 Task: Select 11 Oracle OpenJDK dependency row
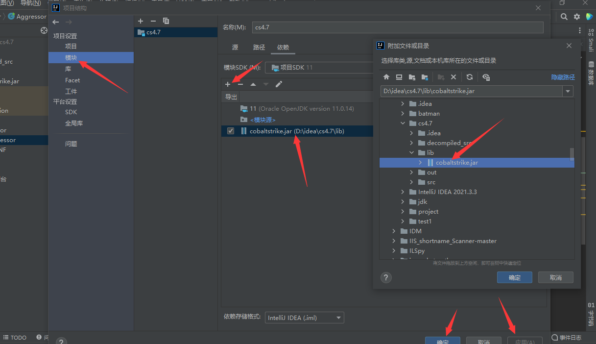coord(297,108)
